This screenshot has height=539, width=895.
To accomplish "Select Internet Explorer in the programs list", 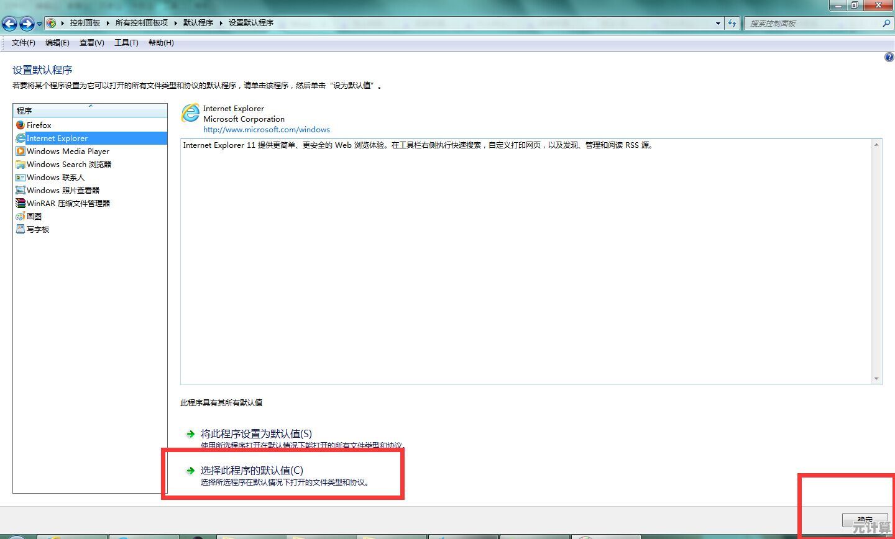I will [x=90, y=138].
